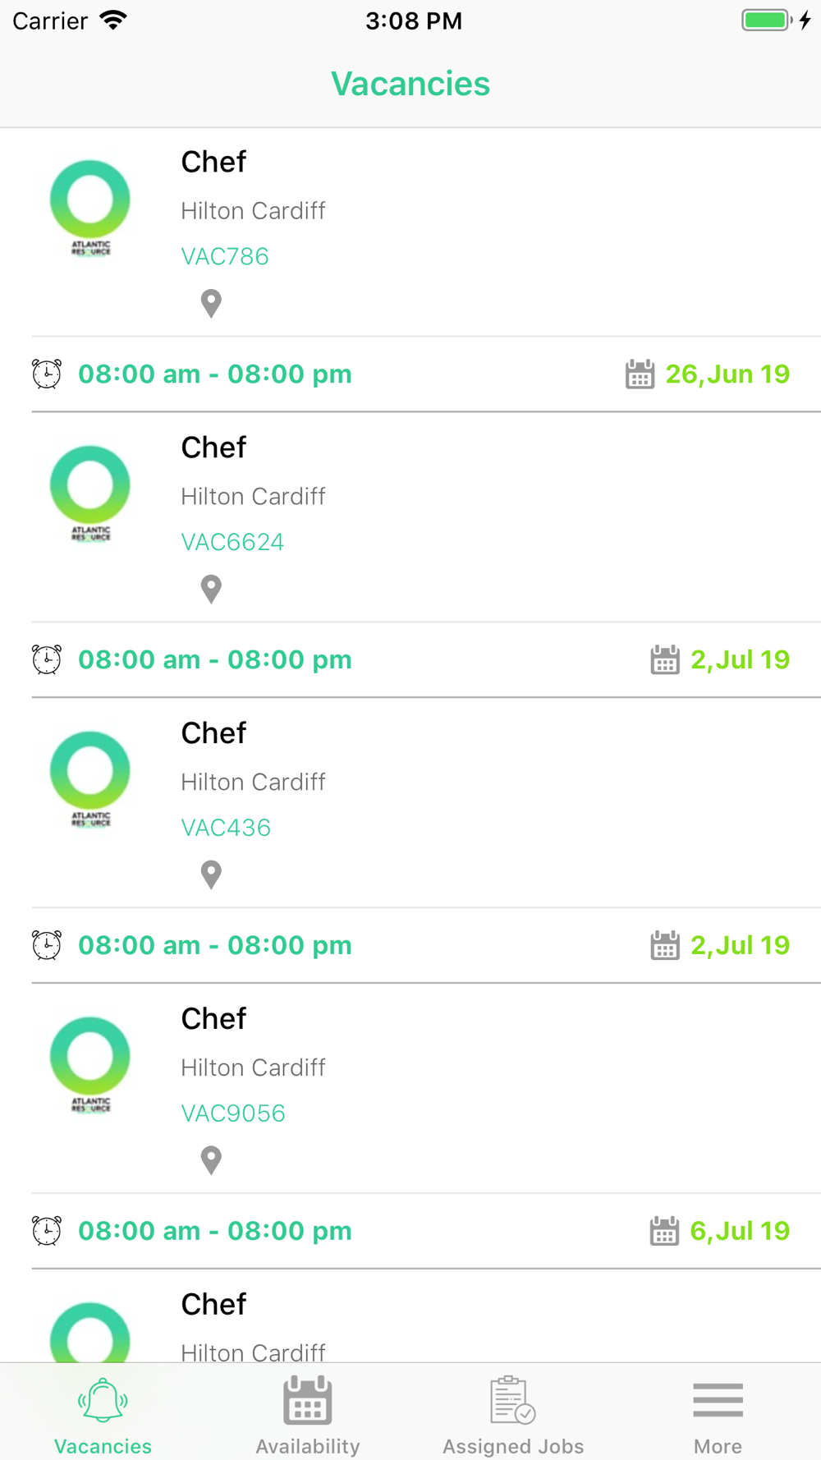821x1460 pixels.
Task: Tap the location pin under VAC6624
Action: pyautogui.click(x=211, y=589)
